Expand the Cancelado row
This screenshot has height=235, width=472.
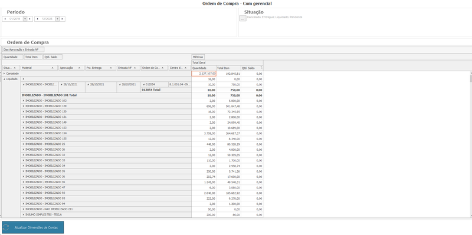click(x=4, y=74)
